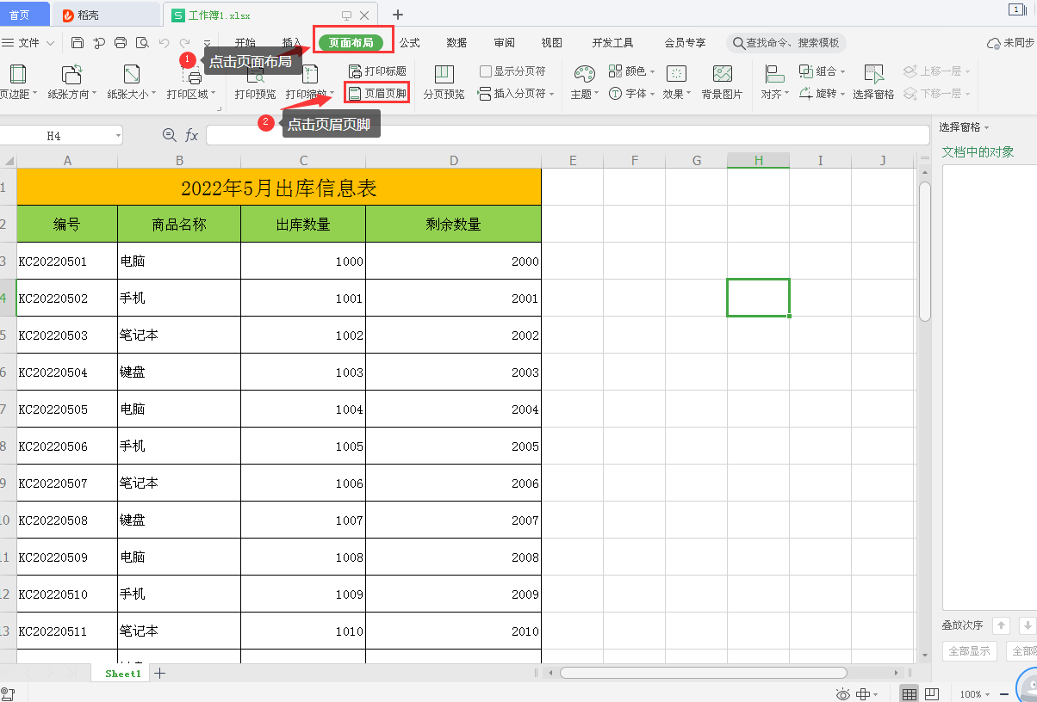Click the 未同步 cloud sync button
Image resolution: width=1037 pixels, height=702 pixels.
(x=1011, y=43)
